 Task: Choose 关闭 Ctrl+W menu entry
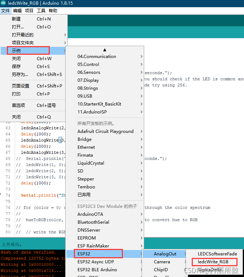[34, 59]
